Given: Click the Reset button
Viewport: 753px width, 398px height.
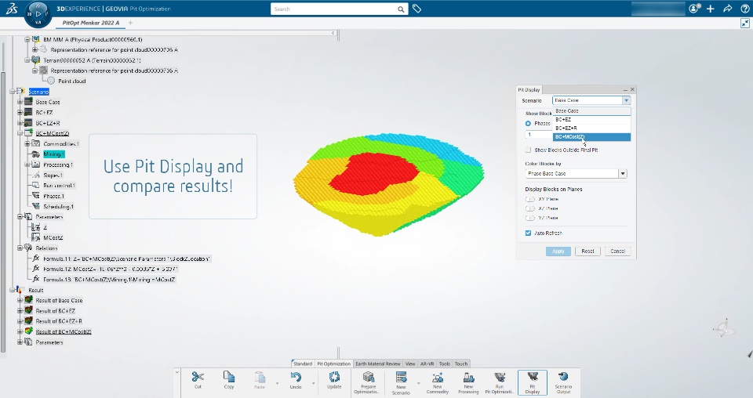Looking at the screenshot, I should point(587,251).
